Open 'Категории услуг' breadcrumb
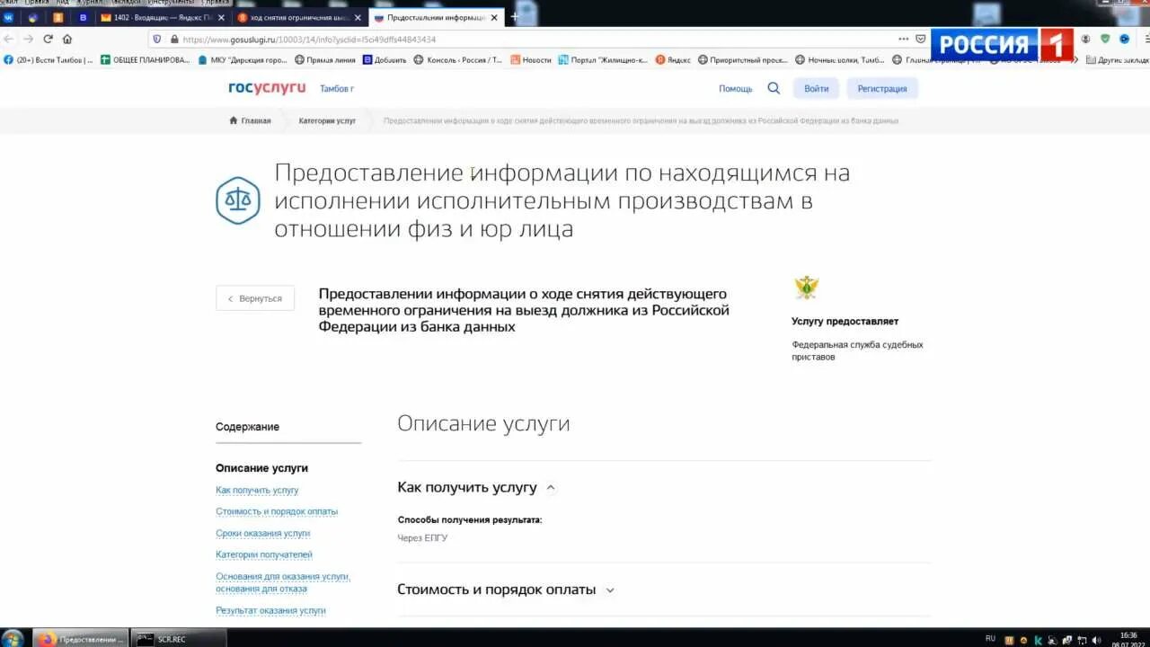The height and width of the screenshot is (647, 1150). [x=327, y=120]
